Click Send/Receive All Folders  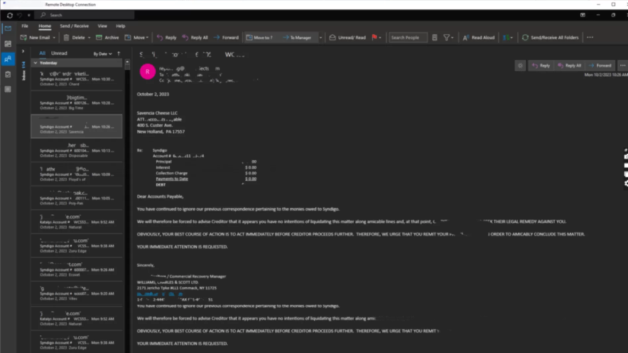click(550, 38)
